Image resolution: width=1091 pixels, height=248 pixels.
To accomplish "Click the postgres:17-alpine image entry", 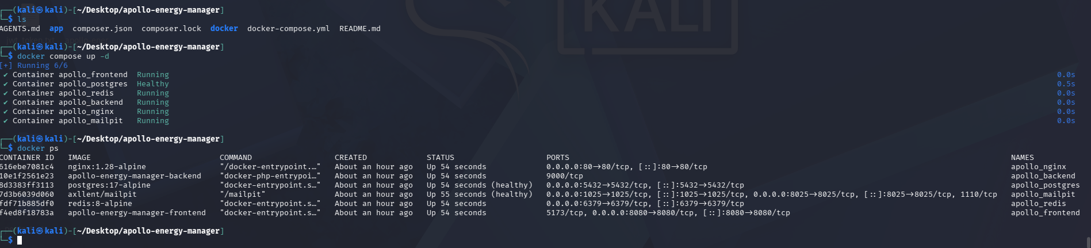I will pyautogui.click(x=109, y=185).
